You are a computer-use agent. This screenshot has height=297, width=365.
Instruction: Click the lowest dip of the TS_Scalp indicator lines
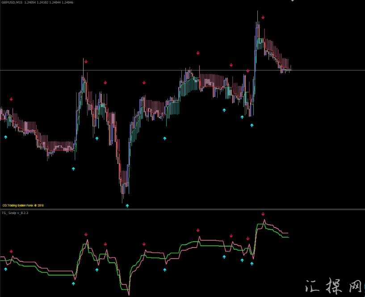click(129, 292)
